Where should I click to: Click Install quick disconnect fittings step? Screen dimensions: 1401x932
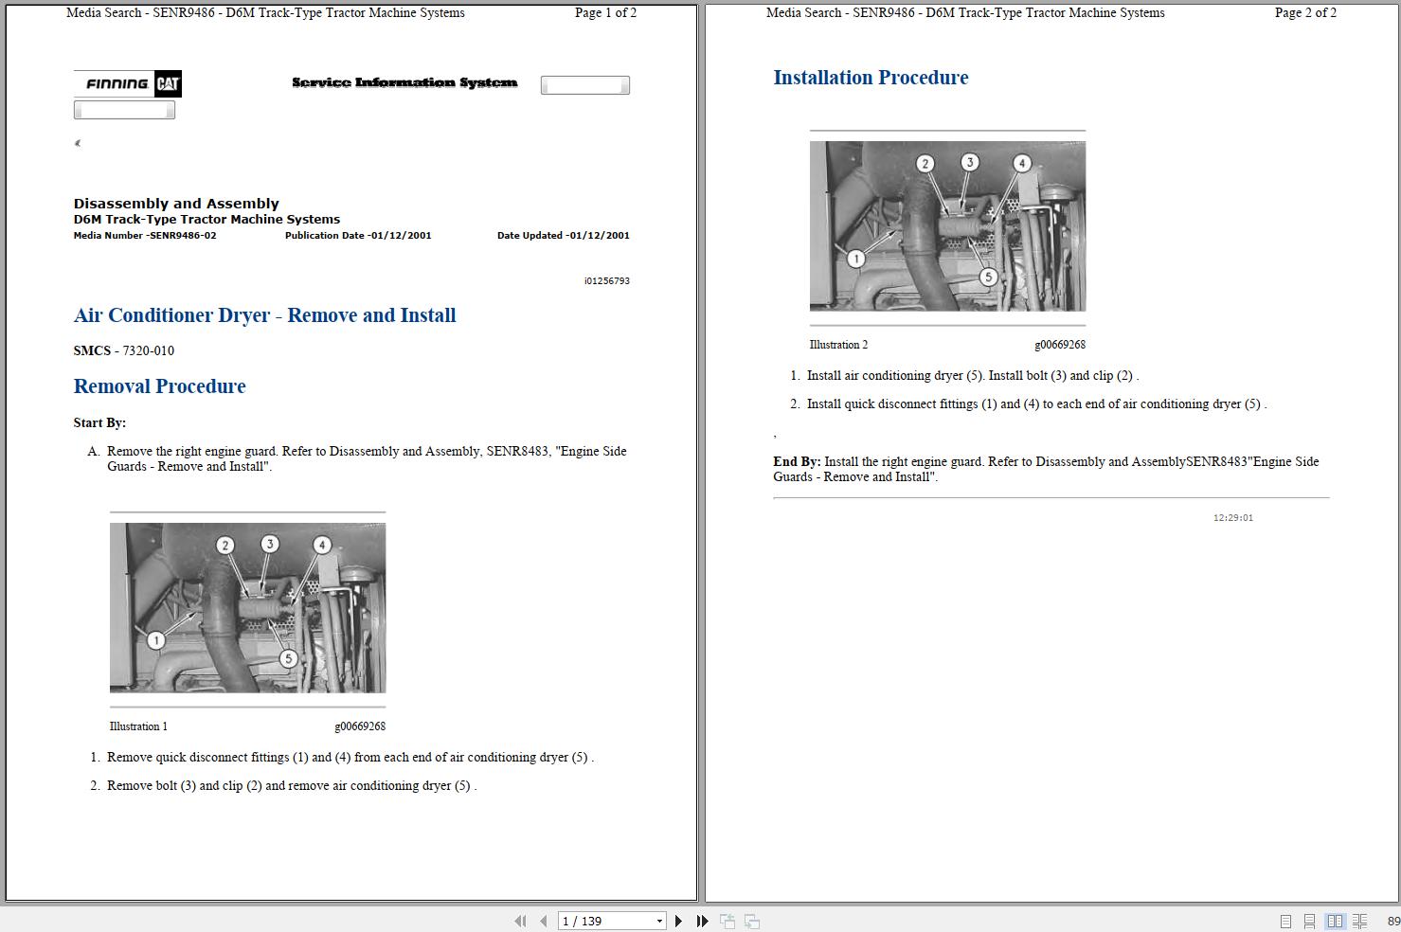[1036, 403]
